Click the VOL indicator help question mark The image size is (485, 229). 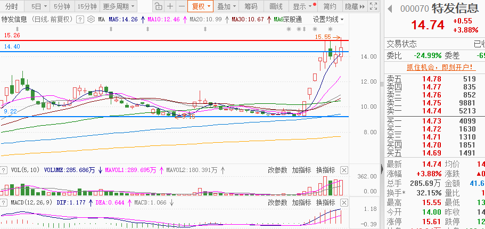coord(4,170)
